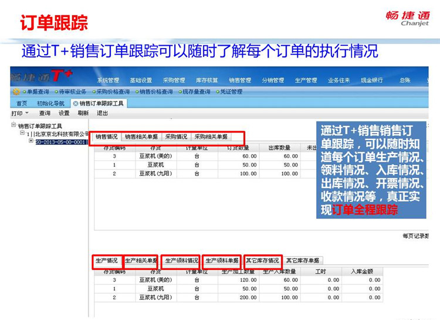Open 库存核算 menu
This screenshot has width=440, height=320.
tap(207, 80)
